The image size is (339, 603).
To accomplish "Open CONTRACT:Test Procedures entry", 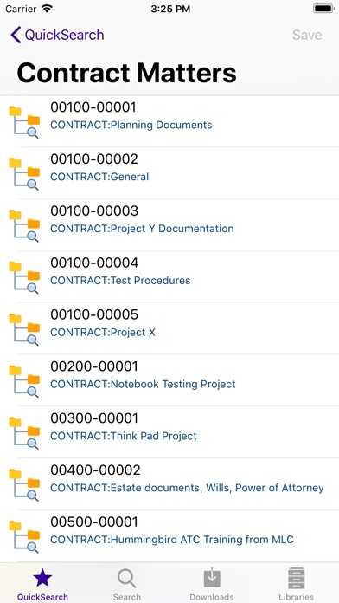I will pyautogui.click(x=169, y=276).
